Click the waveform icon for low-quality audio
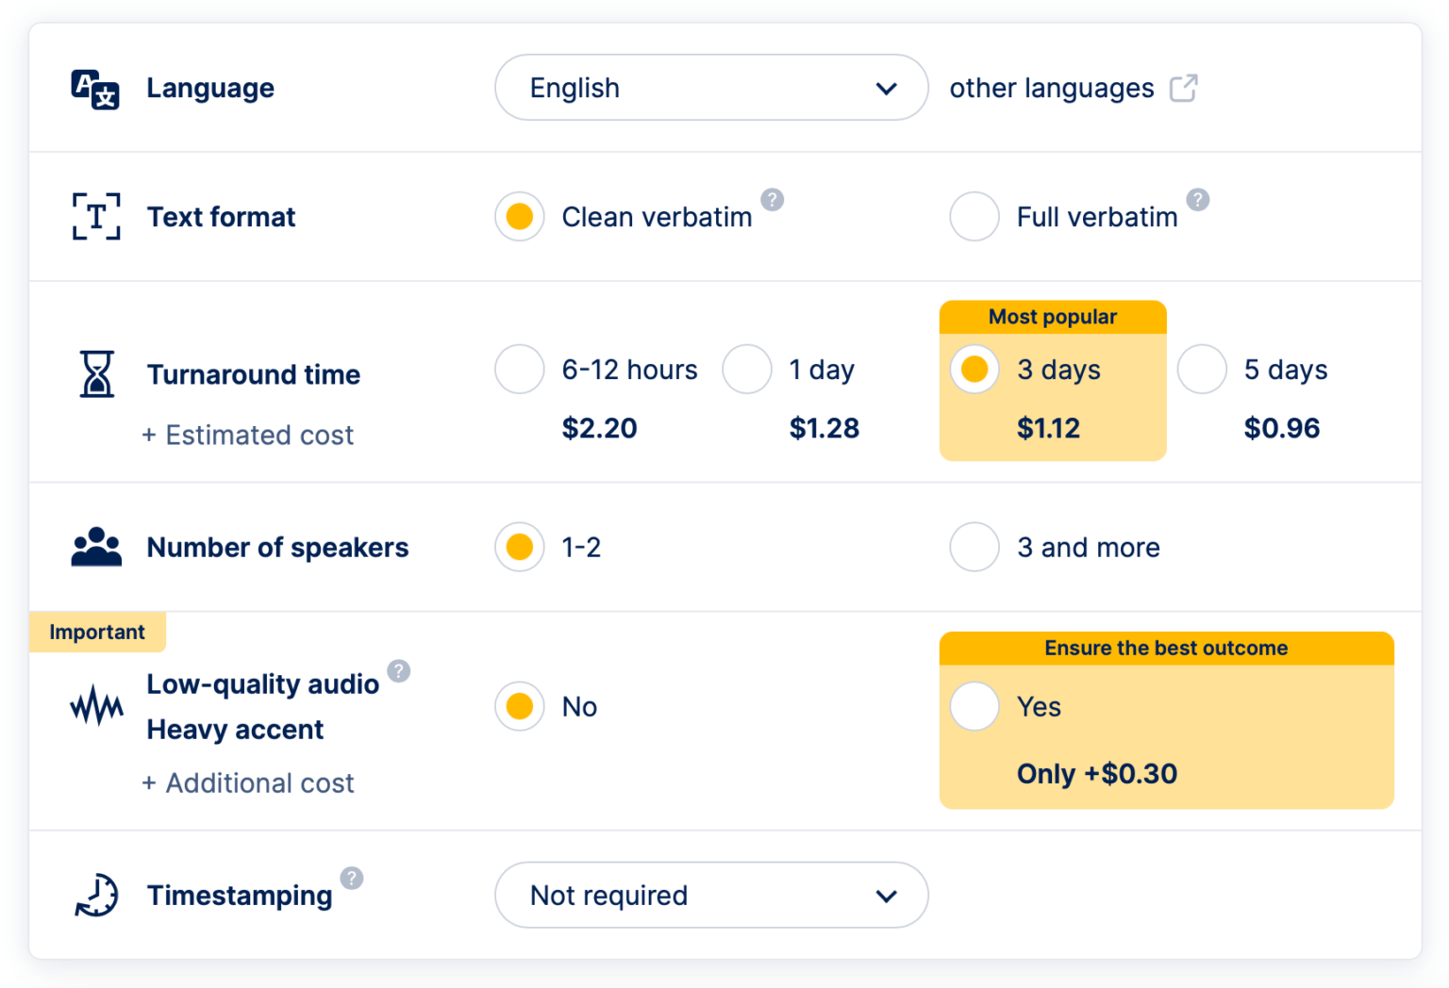Screen dimensions: 1449x988 [x=97, y=705]
